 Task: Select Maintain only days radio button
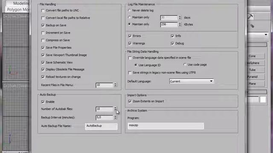click(x=129, y=17)
